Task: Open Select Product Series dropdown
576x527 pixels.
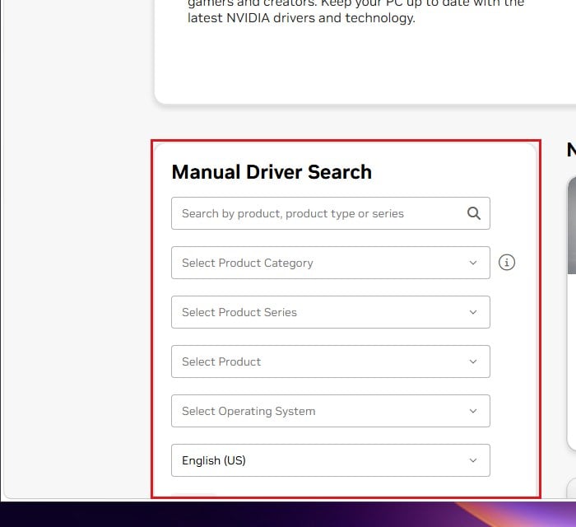Action: 330,312
